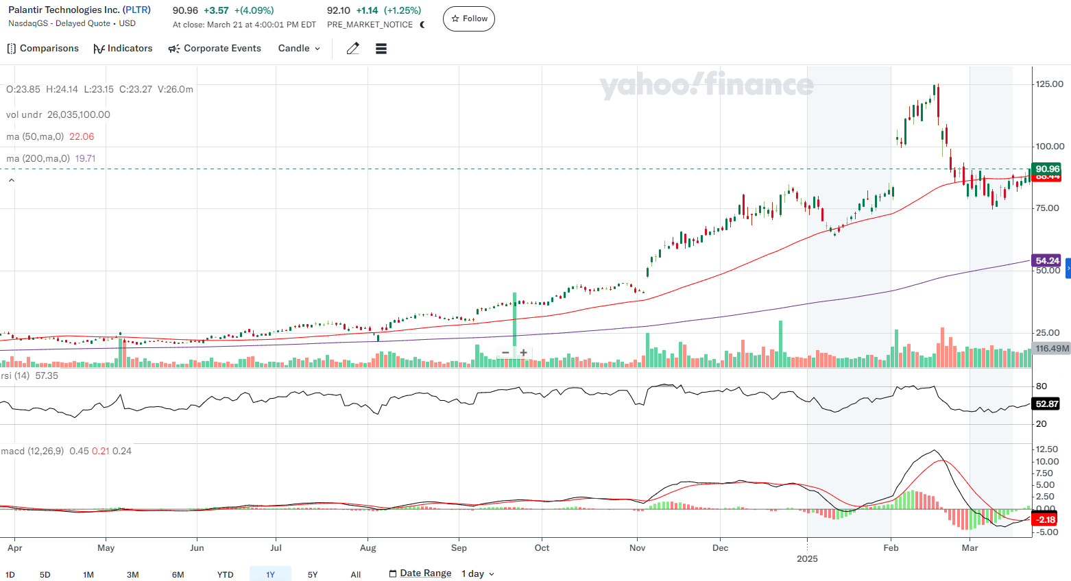Select the 1Y range tab
Screen dimensions: 1071x581
270,574
